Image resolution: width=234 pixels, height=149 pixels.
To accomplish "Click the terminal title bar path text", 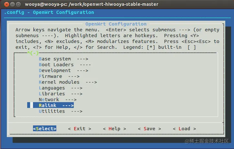I will [x=92, y=4].
